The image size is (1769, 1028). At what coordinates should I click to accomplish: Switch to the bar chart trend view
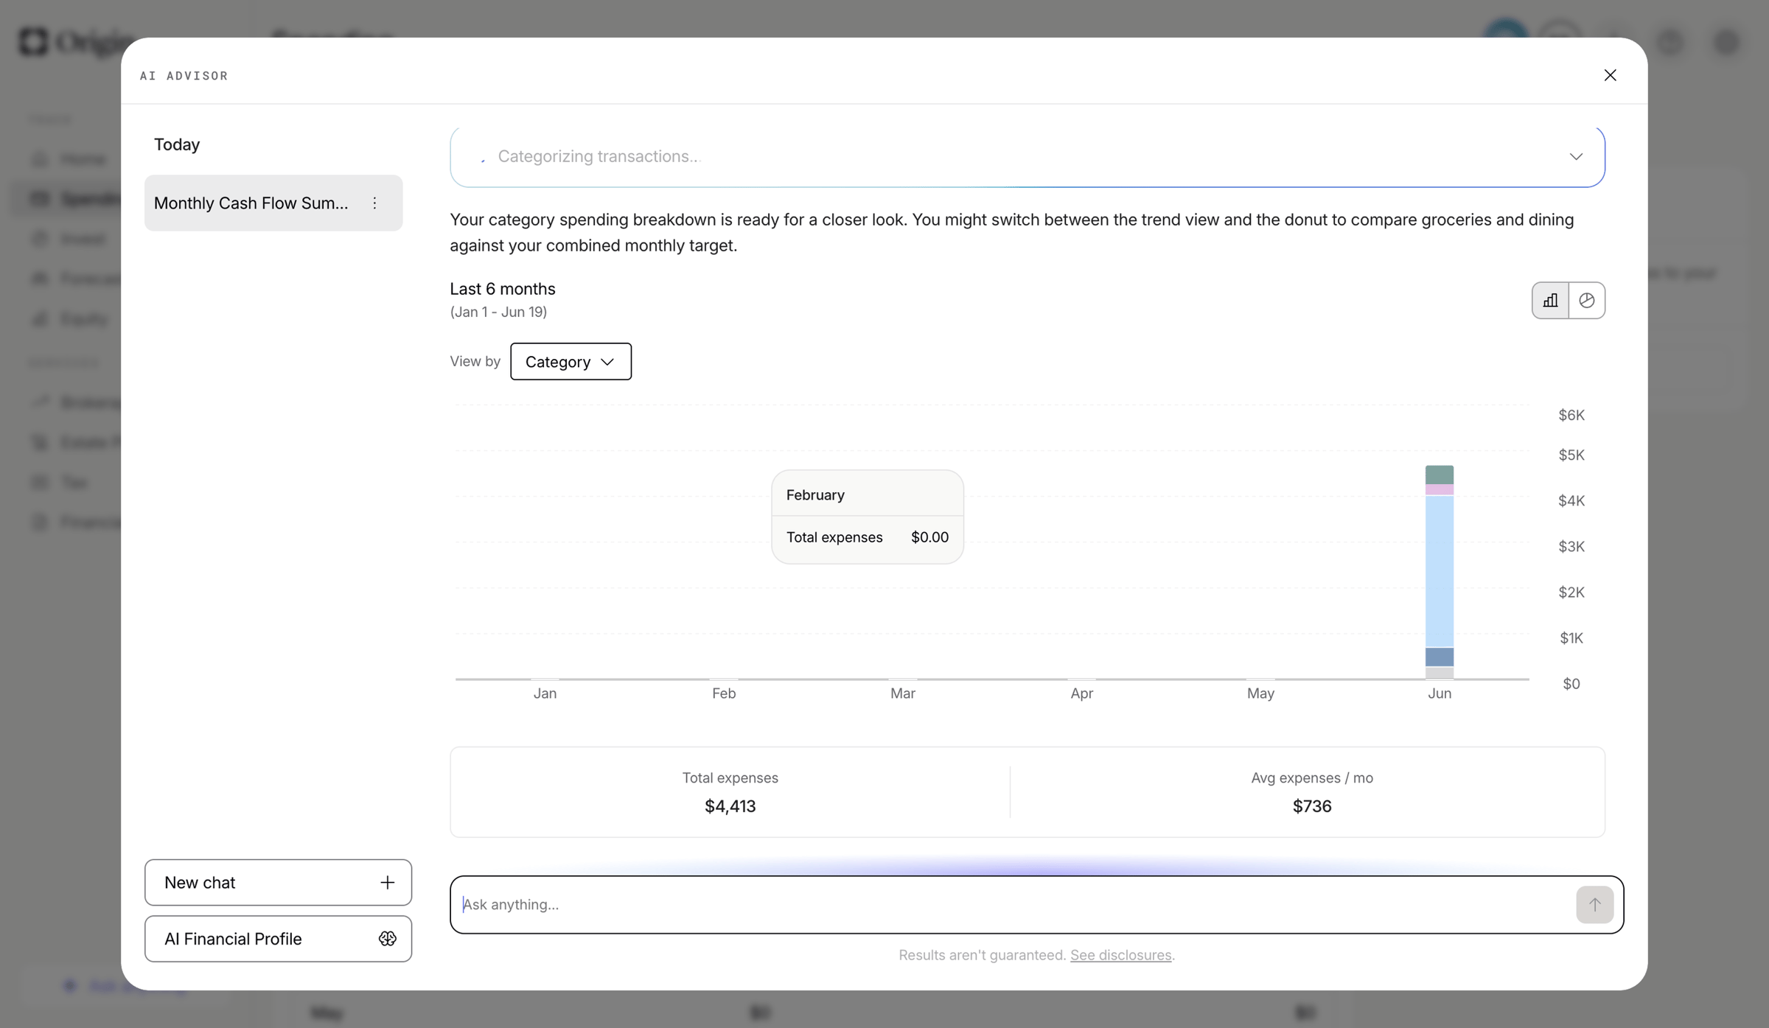click(x=1550, y=300)
